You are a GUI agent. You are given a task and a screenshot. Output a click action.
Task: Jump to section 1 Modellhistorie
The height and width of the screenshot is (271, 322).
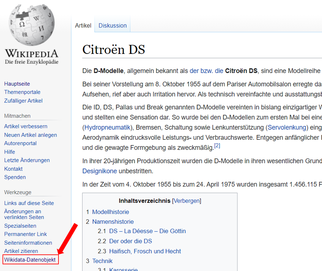pyautogui.click(x=111, y=212)
